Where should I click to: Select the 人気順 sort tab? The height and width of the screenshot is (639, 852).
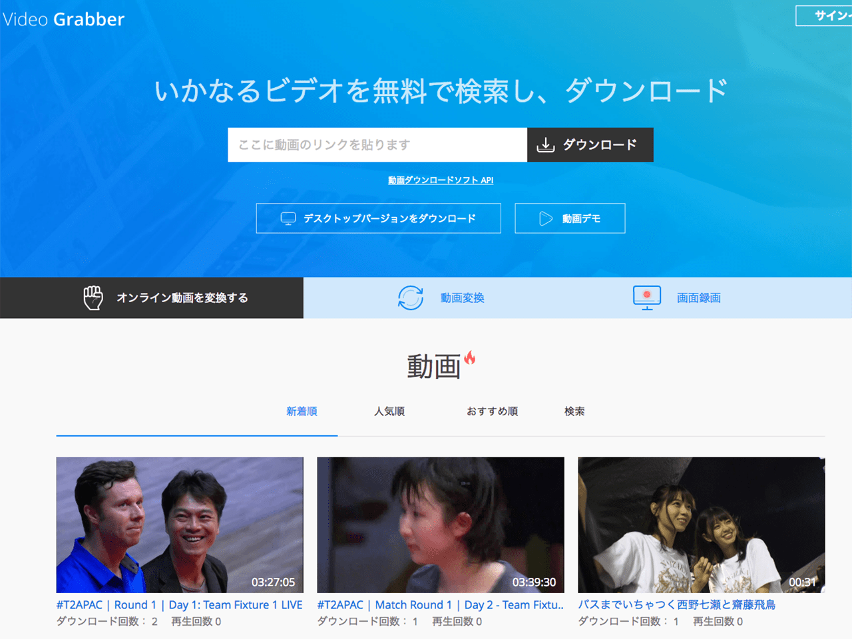389,411
